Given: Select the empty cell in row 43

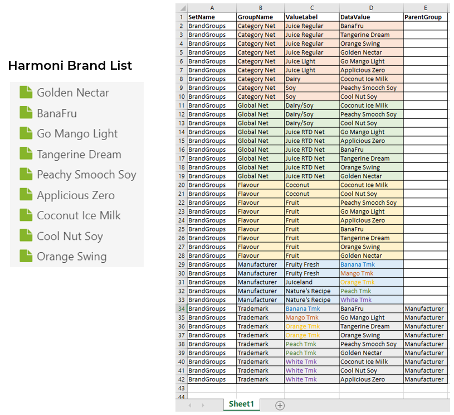Looking at the screenshot, I should pyautogui.click(x=212, y=388).
